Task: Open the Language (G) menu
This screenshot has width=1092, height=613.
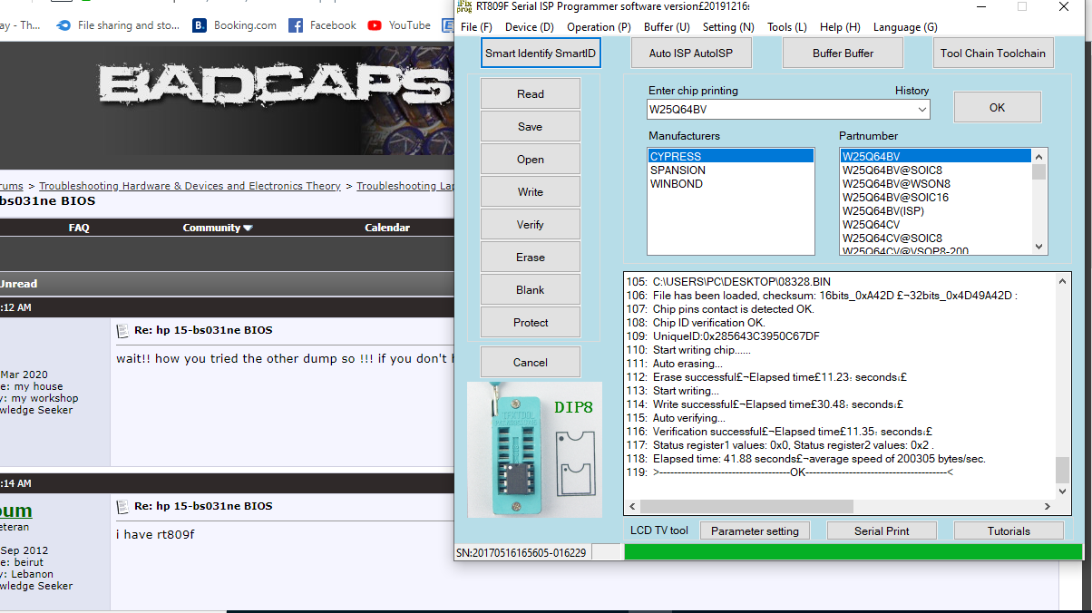Action: pos(905,27)
